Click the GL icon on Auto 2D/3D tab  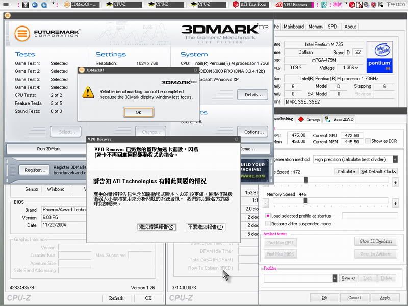click(x=327, y=119)
